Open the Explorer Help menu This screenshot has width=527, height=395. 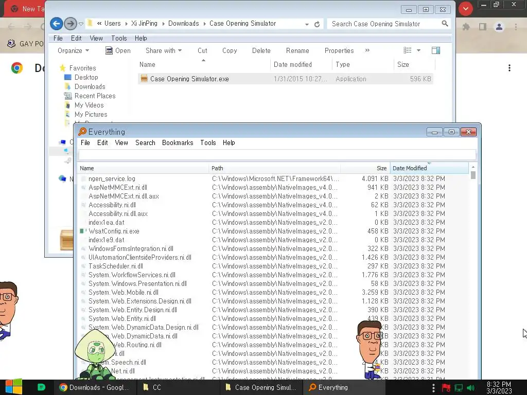pos(141,38)
